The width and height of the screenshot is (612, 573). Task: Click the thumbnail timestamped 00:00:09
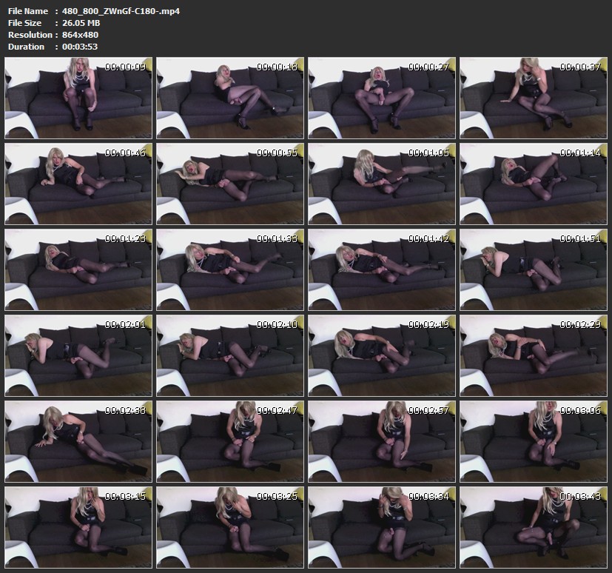(78, 98)
